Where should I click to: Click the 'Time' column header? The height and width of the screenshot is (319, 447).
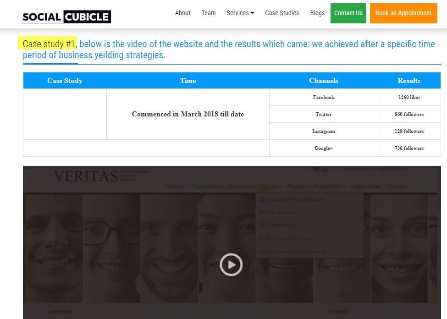click(188, 81)
